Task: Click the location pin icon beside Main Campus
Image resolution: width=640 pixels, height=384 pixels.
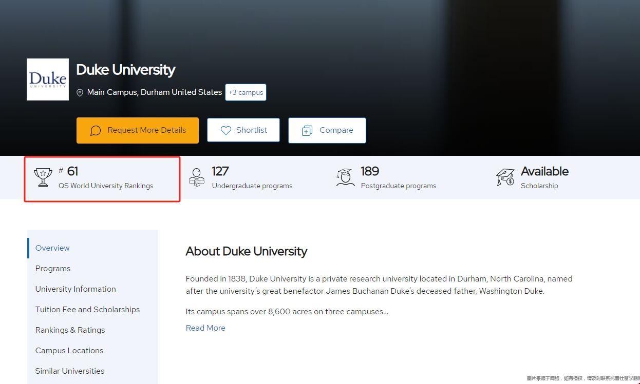Action: [x=80, y=93]
